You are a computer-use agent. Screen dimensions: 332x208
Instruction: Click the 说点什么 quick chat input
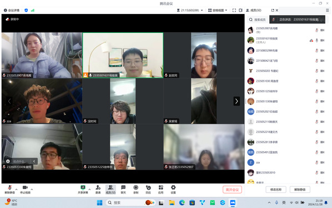coord(19,161)
